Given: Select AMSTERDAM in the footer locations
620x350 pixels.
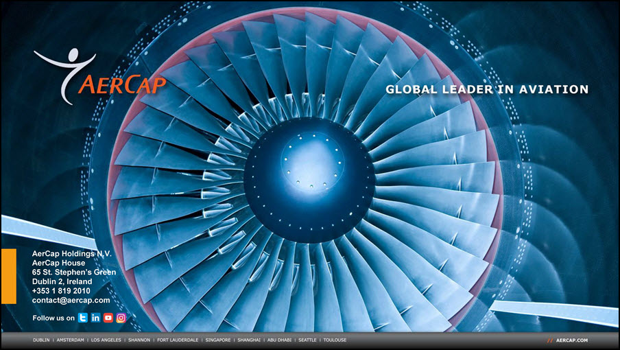Looking at the screenshot, I should pyautogui.click(x=71, y=340).
